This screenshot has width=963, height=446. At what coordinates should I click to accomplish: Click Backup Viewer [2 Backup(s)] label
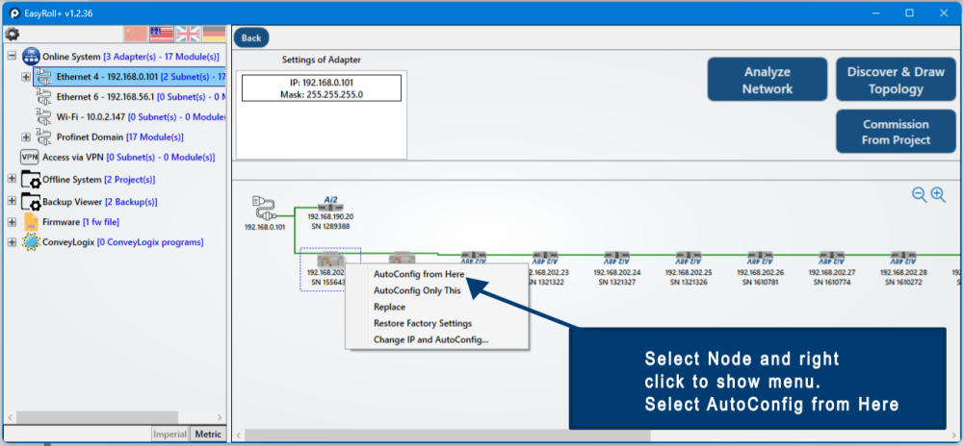click(100, 201)
